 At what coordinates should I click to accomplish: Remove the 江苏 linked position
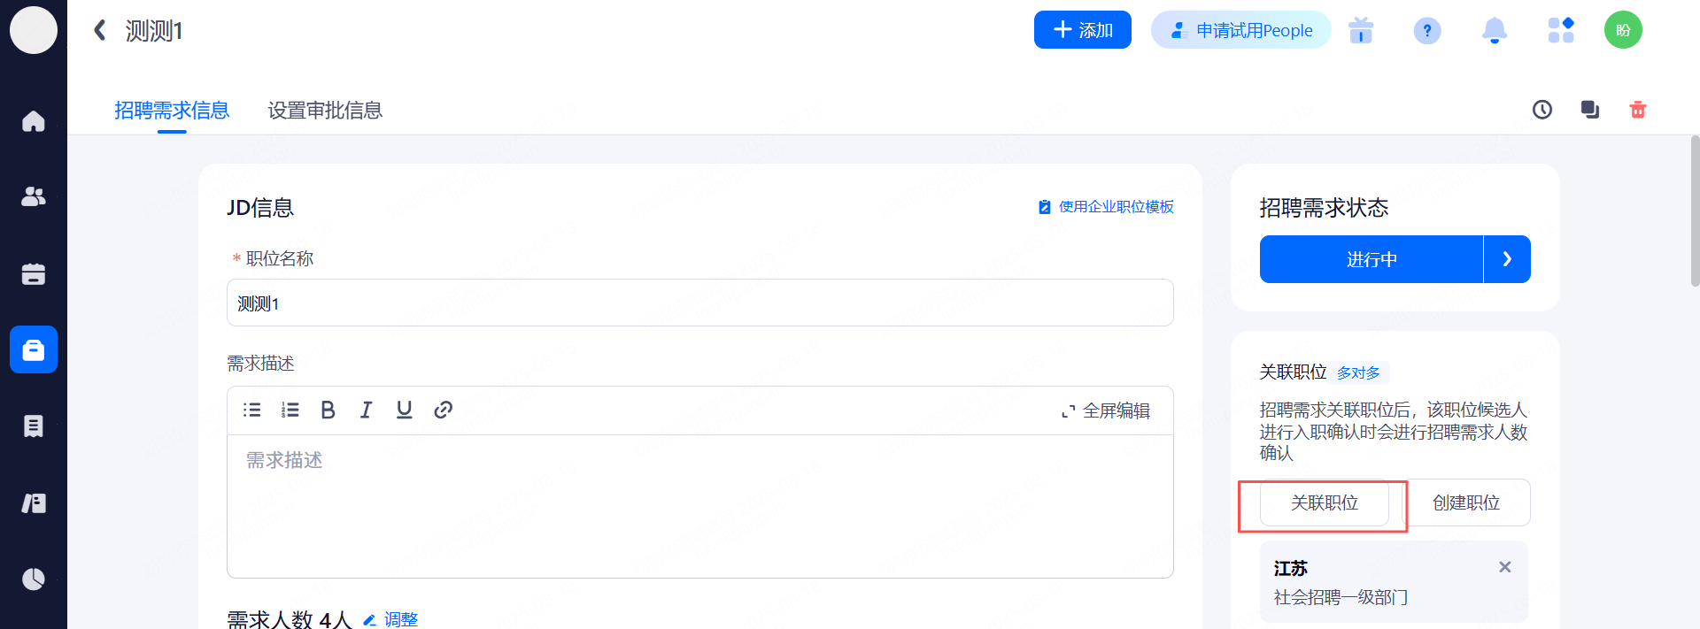point(1504,567)
